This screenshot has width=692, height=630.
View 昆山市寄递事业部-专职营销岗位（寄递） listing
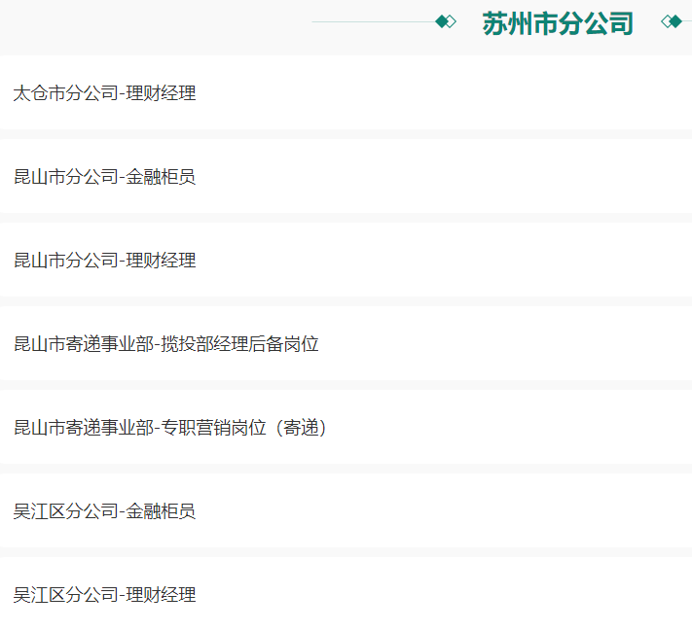pos(171,428)
